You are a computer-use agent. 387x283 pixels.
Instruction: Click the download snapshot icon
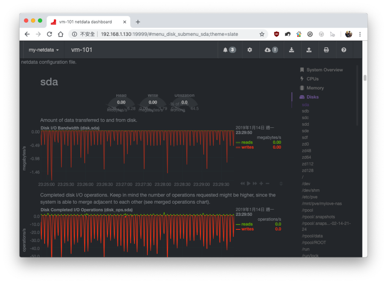point(291,50)
